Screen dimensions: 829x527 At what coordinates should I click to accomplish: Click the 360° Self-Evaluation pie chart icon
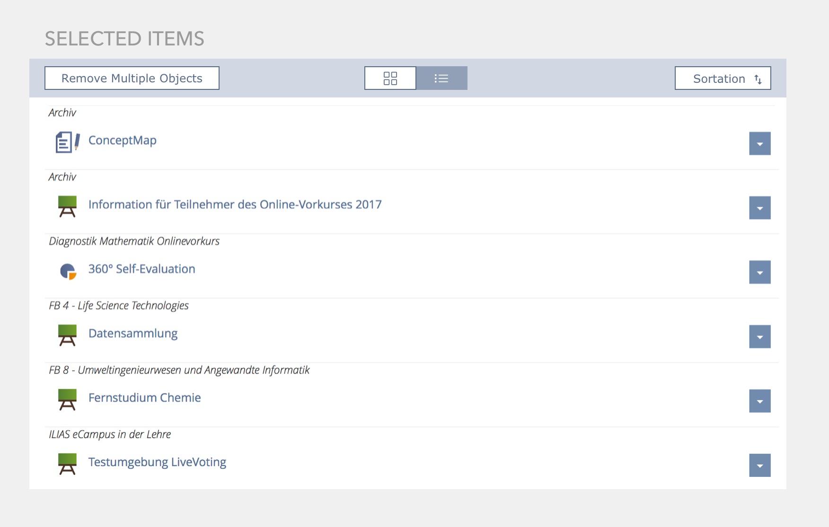(x=68, y=271)
